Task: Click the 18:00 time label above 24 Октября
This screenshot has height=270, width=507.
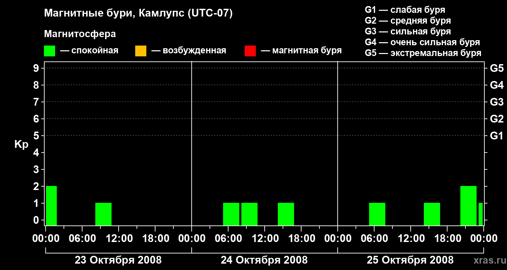Action: (301, 238)
